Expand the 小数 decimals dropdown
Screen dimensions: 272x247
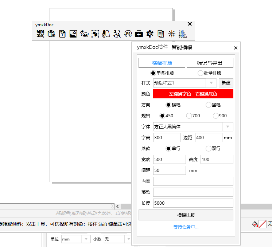pos(129,239)
